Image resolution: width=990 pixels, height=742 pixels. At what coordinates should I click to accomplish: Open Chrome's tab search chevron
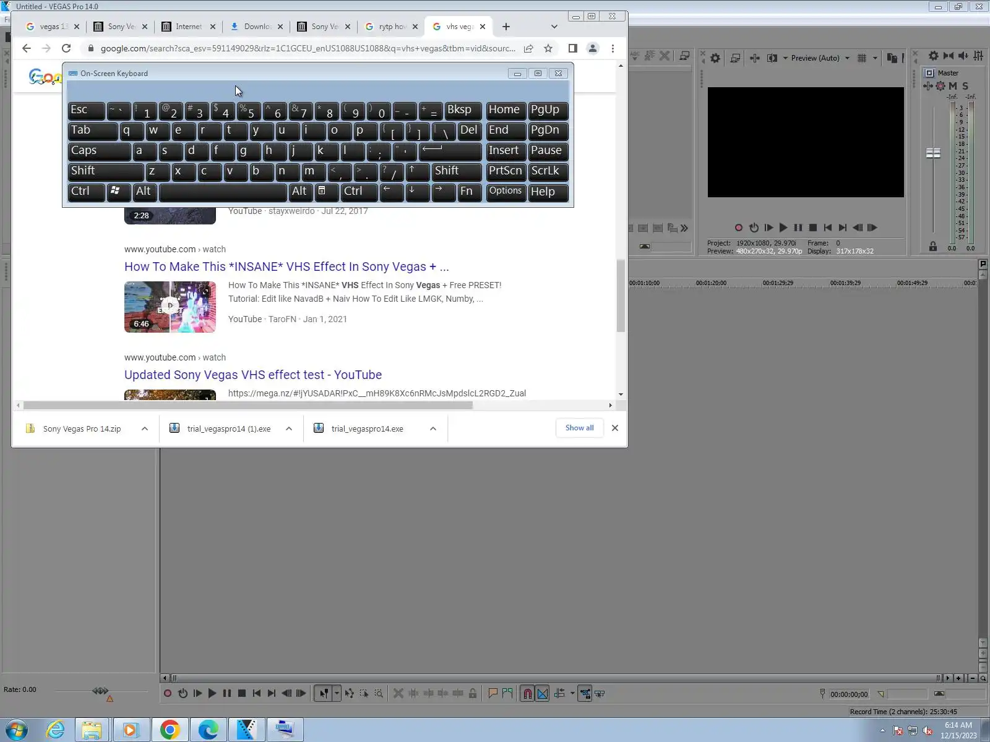pos(554,27)
